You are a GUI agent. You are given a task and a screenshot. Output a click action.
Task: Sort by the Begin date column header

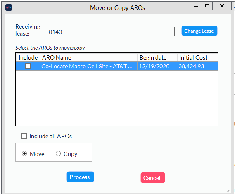pyautogui.click(x=157, y=57)
